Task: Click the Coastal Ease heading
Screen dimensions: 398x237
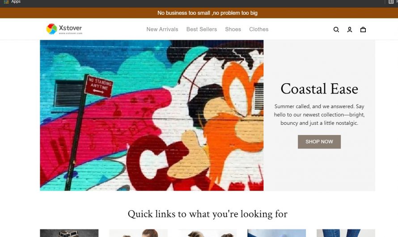Action: pos(319,89)
